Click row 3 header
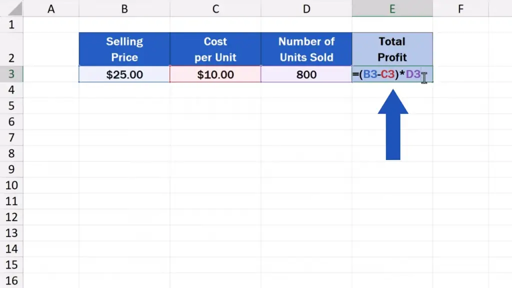The width and height of the screenshot is (512, 288). pos(11,74)
